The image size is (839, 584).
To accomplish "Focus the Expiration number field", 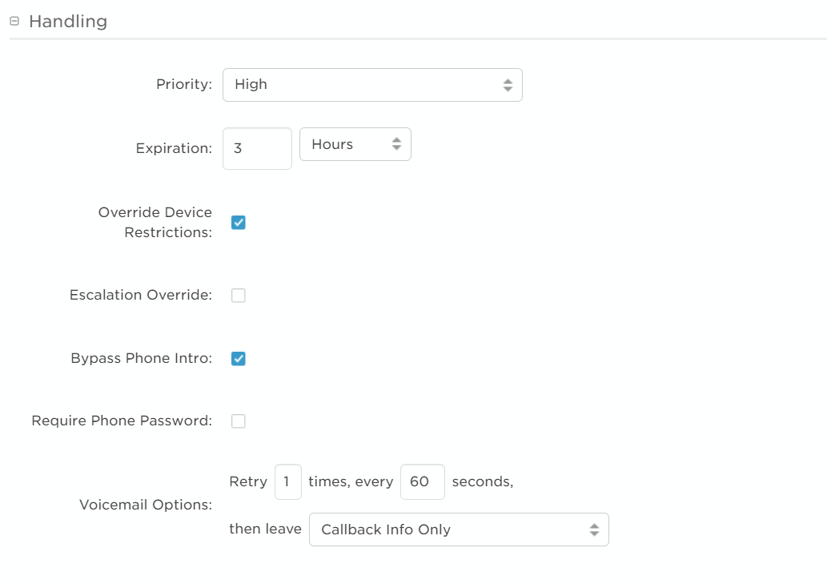I will tap(257, 149).
